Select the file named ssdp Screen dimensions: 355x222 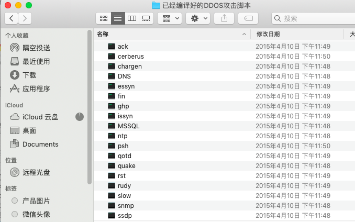[x=125, y=216]
